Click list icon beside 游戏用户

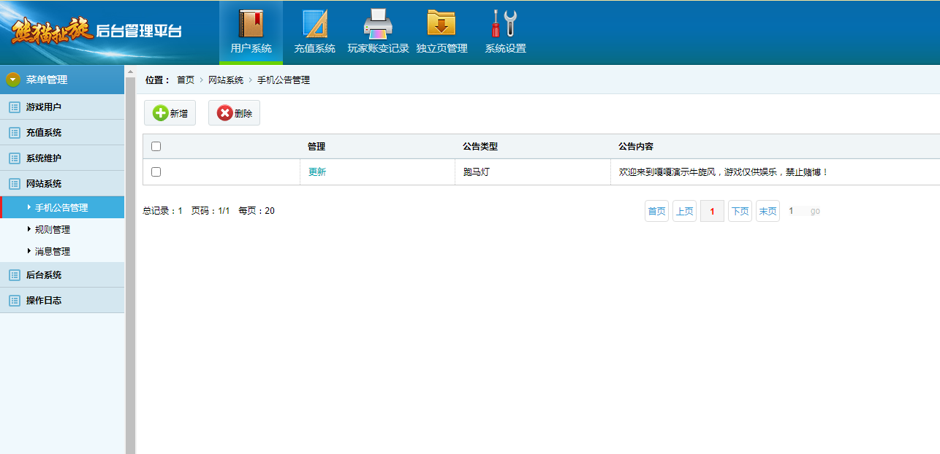14,107
